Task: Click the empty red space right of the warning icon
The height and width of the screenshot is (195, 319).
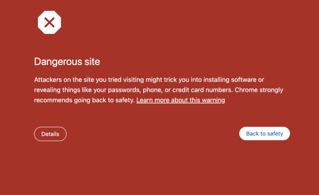Action: 169,22
